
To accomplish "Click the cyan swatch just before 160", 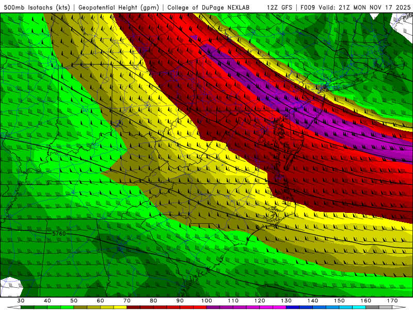I will click(359, 307).
